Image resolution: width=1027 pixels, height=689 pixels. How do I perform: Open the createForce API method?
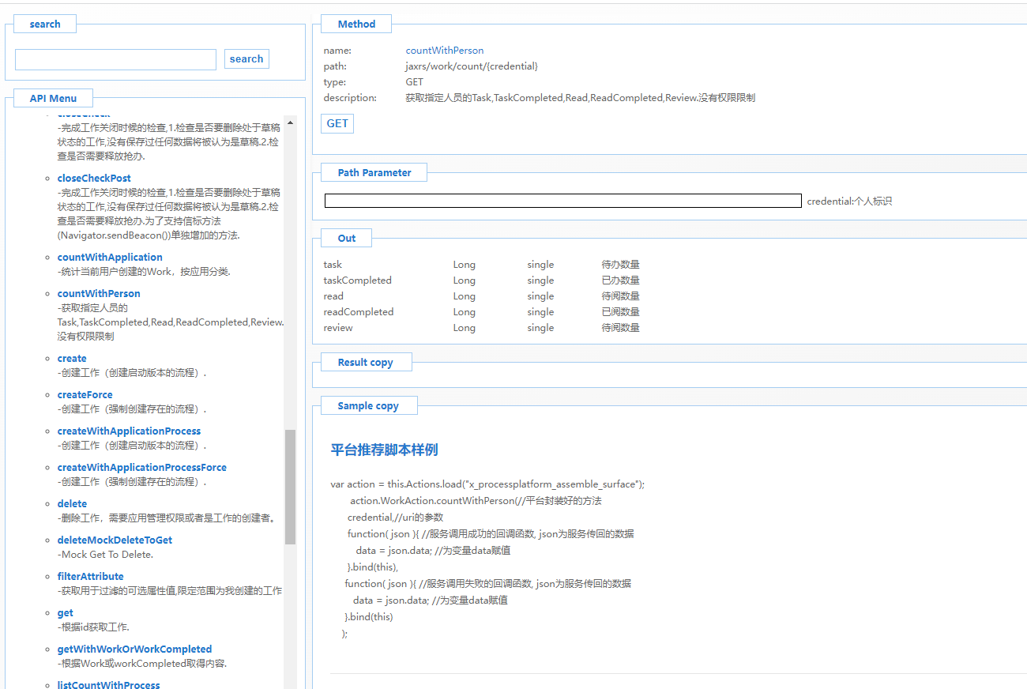click(x=85, y=394)
